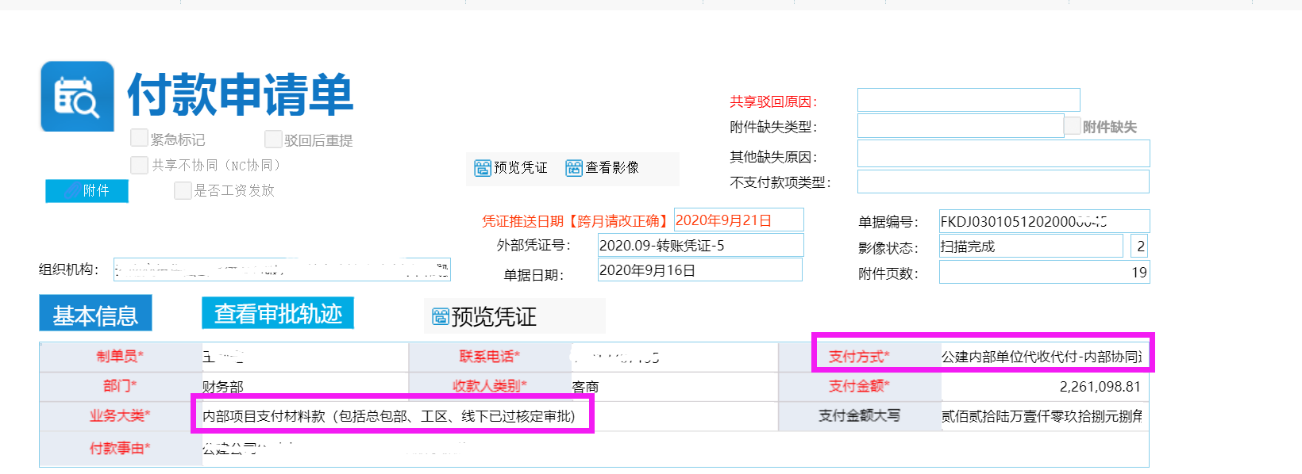
Task: Open the 支付方式 dropdown value
Action: pos(1042,357)
